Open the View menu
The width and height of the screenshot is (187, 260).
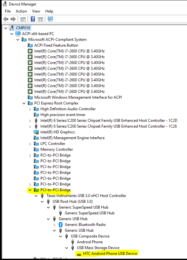pos(36,11)
